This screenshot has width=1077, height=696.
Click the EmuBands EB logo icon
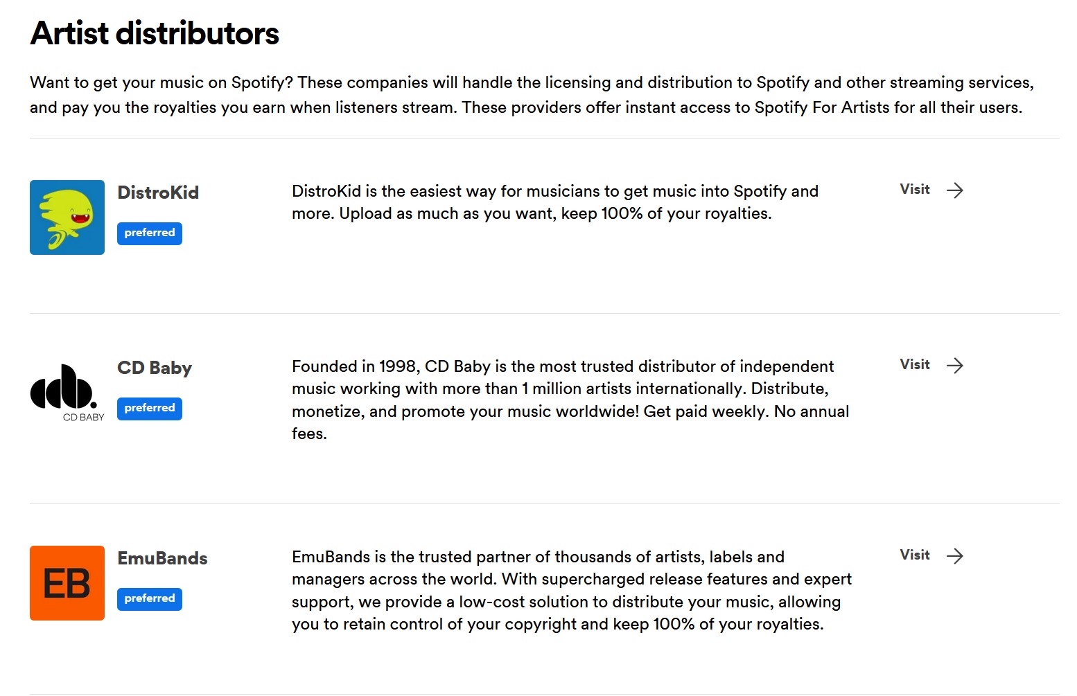[67, 583]
